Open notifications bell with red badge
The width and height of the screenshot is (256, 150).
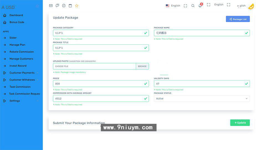click(x=200, y=6)
